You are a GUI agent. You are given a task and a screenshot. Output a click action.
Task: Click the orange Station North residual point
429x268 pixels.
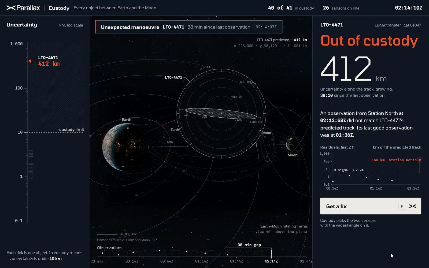420,160
